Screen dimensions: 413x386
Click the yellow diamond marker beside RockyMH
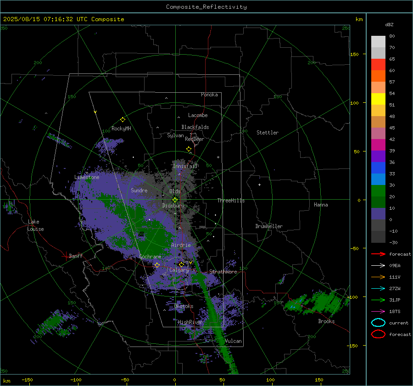(123, 120)
